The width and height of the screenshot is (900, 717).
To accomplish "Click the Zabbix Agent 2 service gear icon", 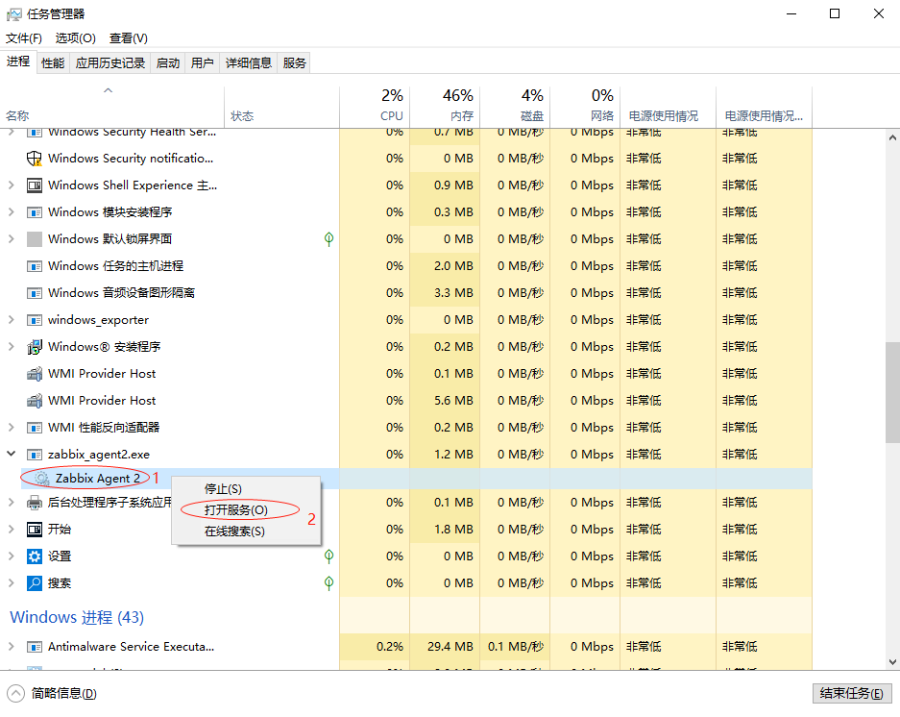I will (41, 478).
